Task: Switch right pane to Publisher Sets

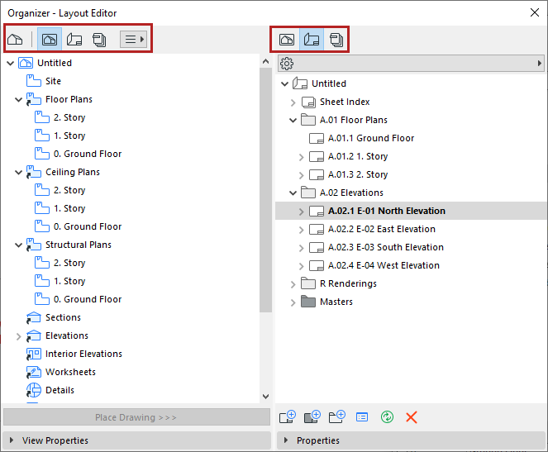Action: point(336,40)
